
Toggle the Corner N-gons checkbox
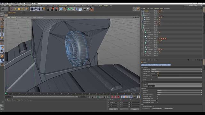tap(157, 96)
